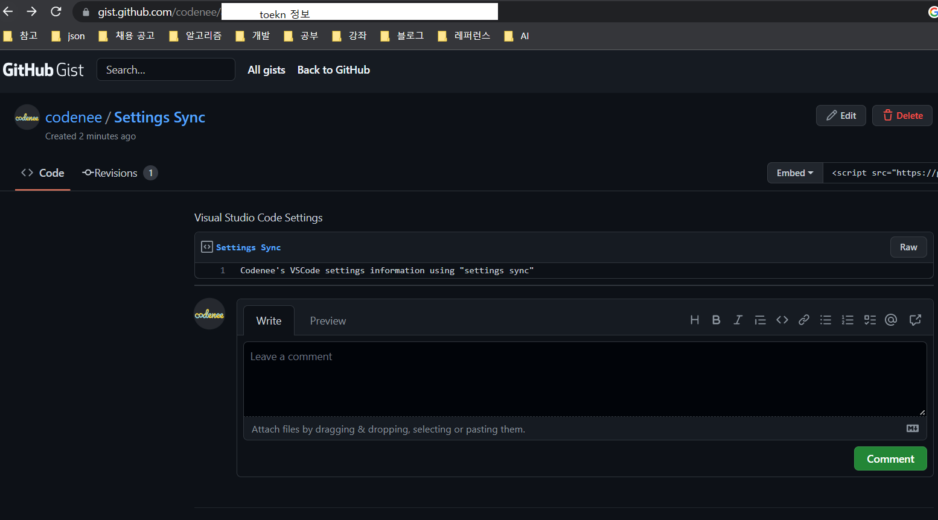Click the browser forward arrow
Screen dimensions: 938x520
coord(32,11)
